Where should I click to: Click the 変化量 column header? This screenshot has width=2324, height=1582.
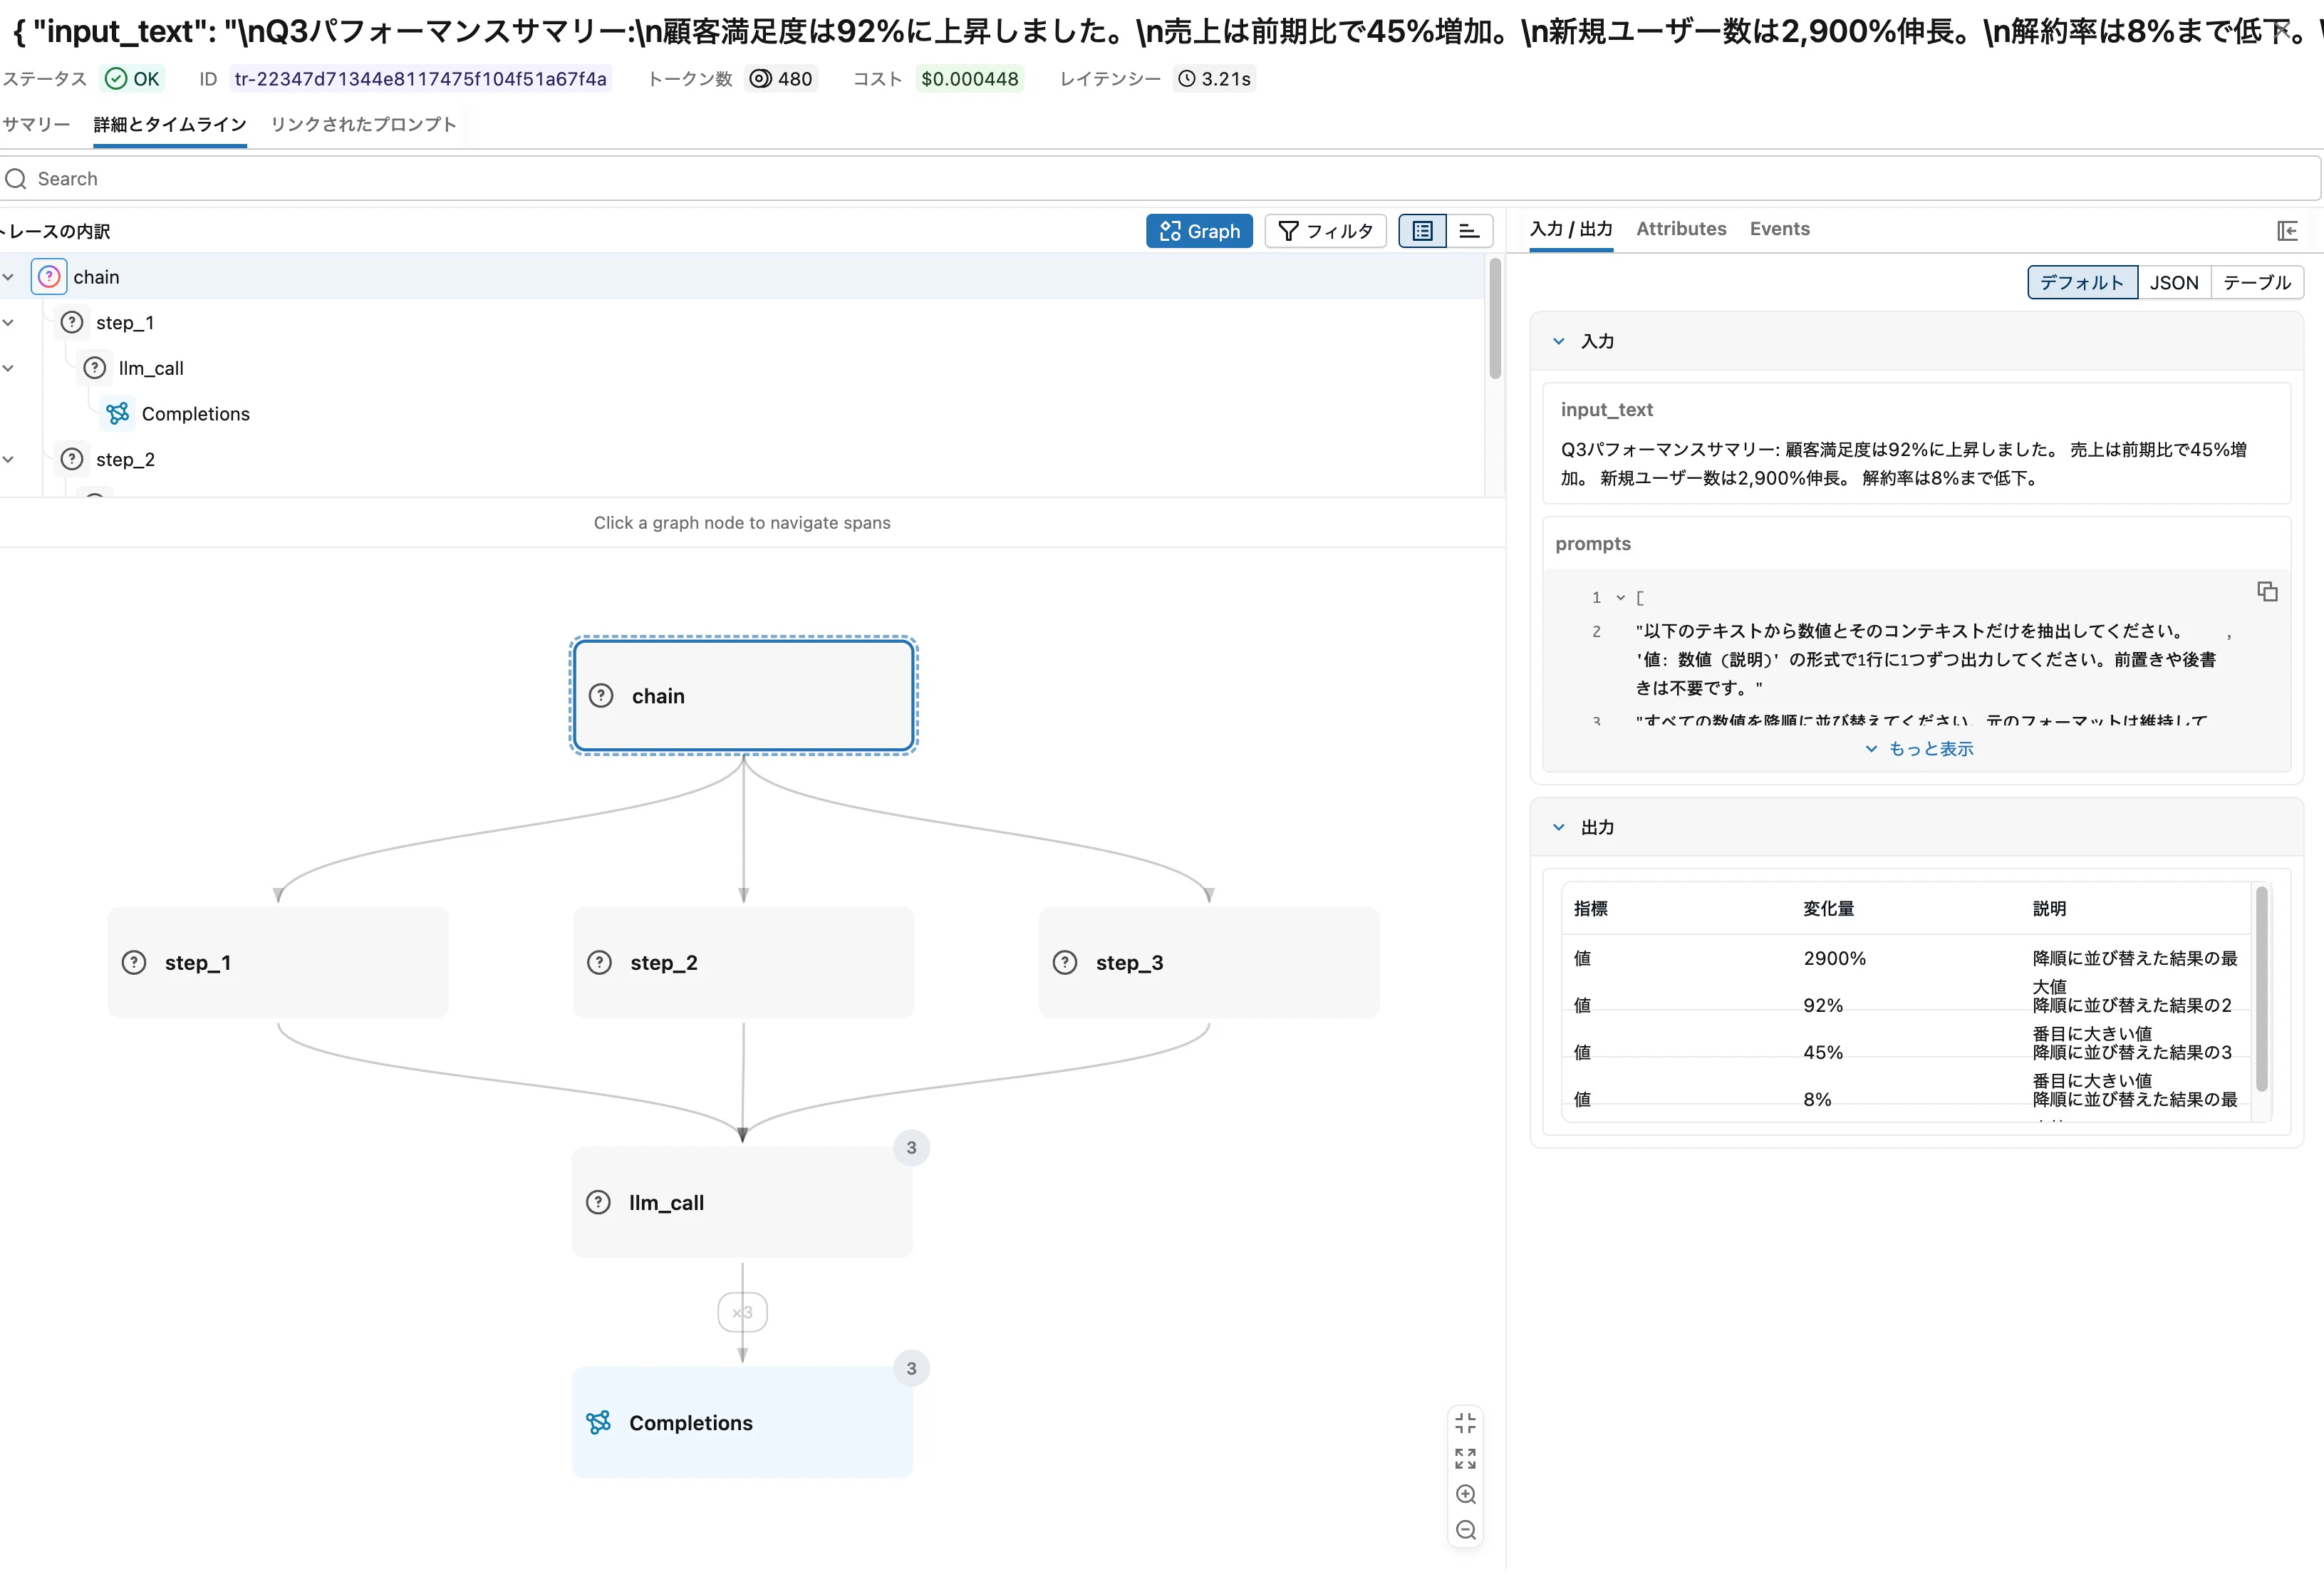1828,908
